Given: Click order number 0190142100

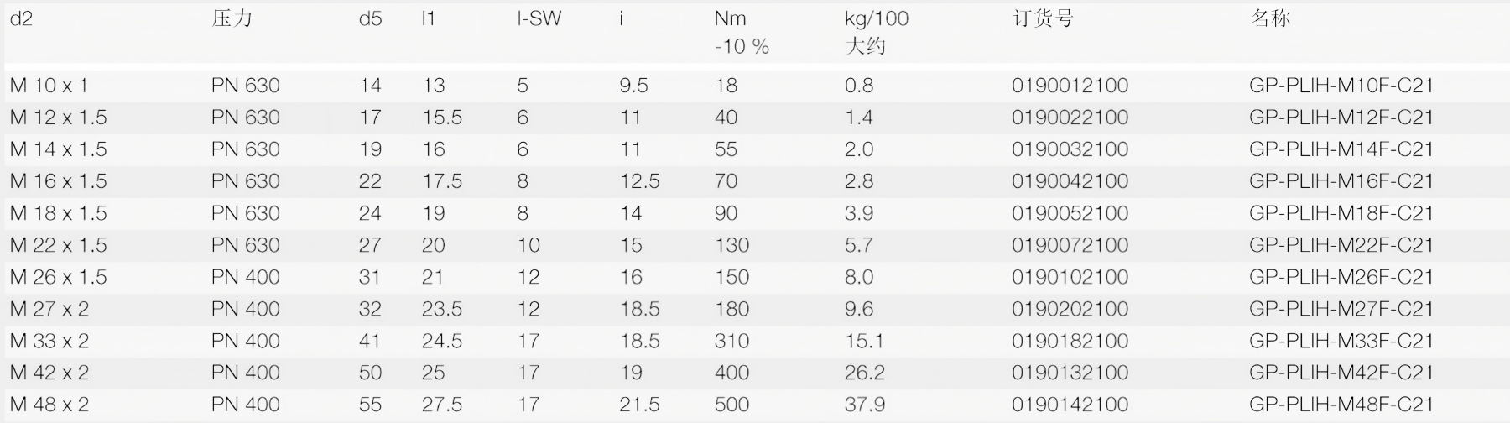Looking at the screenshot, I should pyautogui.click(x=1070, y=405).
